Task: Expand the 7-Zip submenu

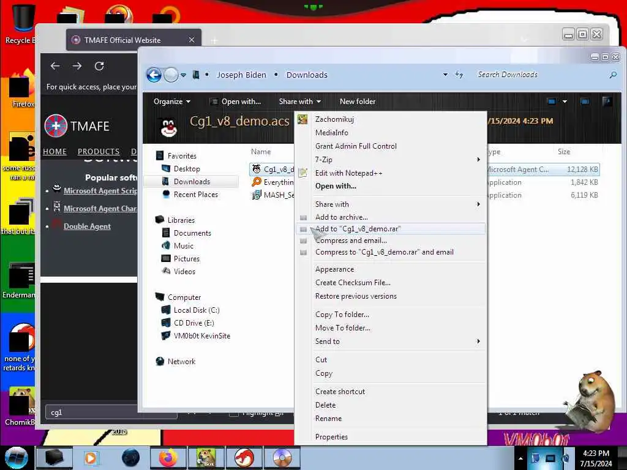Action: point(391,160)
